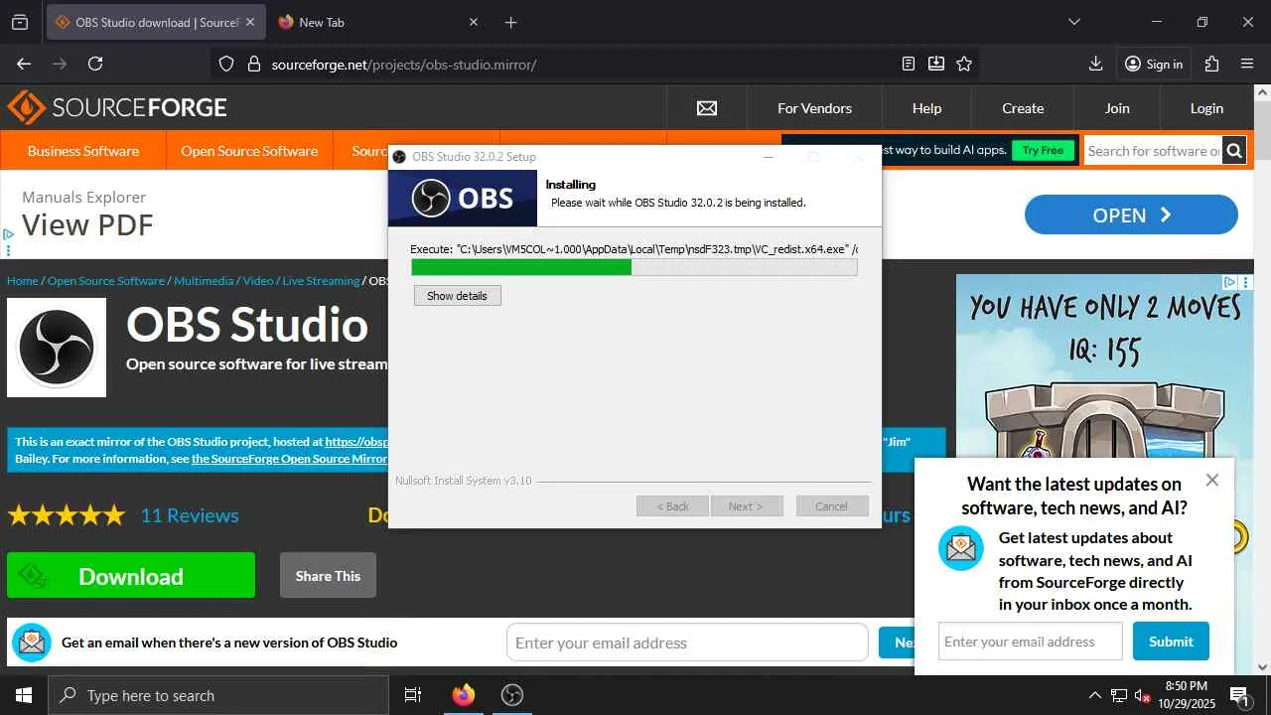Focus the new version email address field
This screenshot has height=715, width=1271.
pos(687,643)
